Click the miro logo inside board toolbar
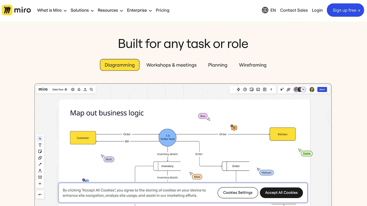 (x=43, y=89)
